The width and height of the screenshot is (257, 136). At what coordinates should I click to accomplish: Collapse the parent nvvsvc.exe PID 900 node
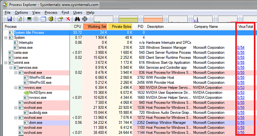[16, 88]
